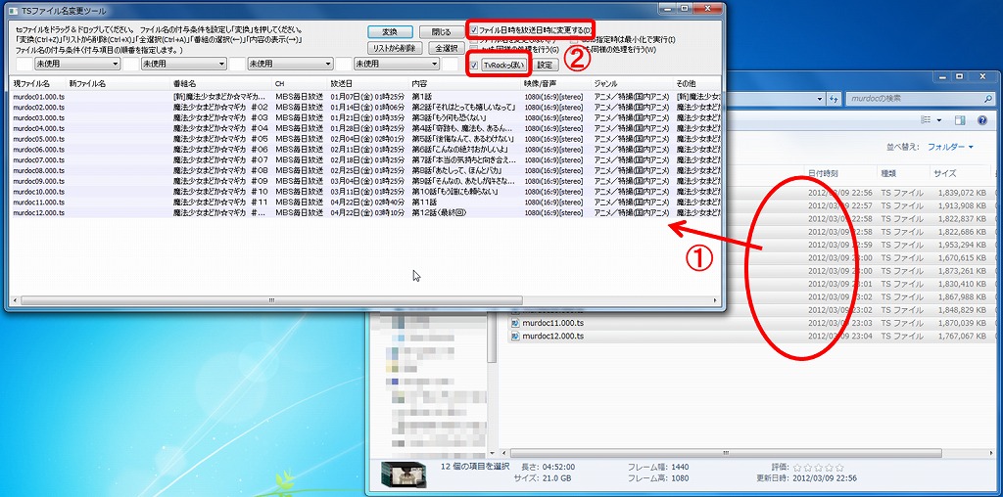Sort by 内容 column header
This screenshot has width=1003, height=497.
465,84
